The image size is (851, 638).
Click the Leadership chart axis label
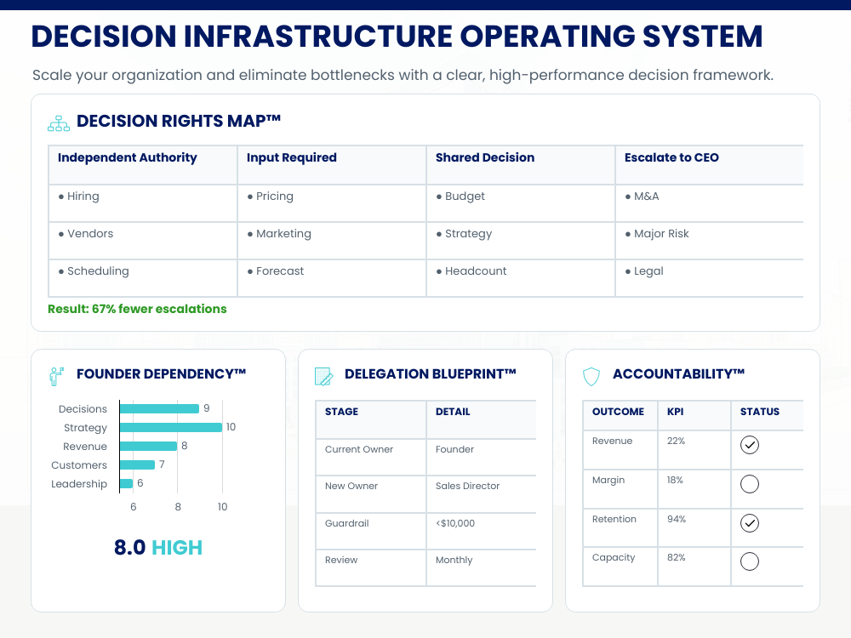coord(79,483)
